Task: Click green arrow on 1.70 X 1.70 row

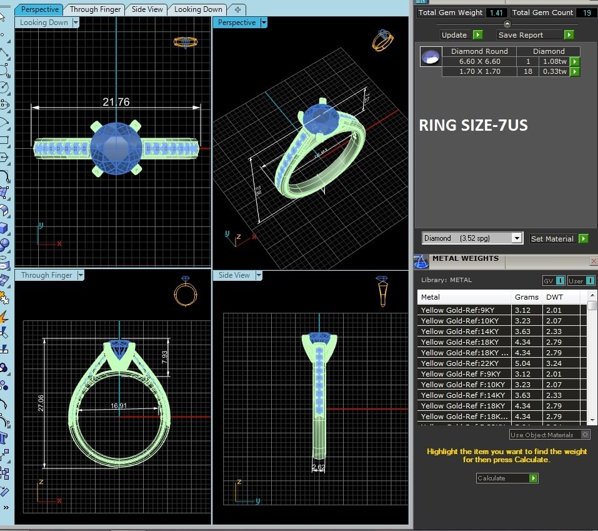Action: click(574, 72)
